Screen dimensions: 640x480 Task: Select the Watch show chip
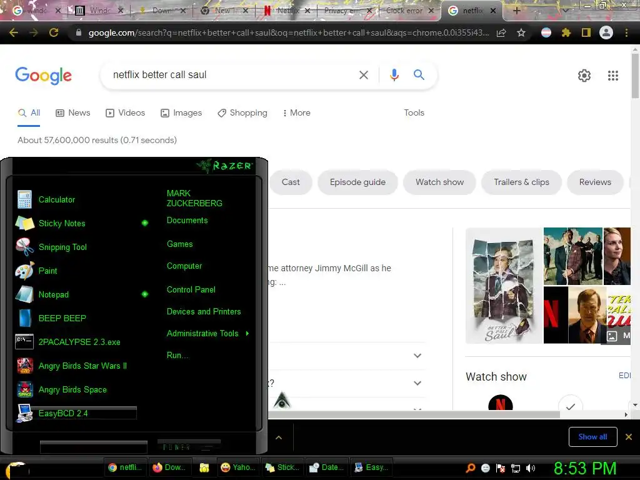click(439, 182)
